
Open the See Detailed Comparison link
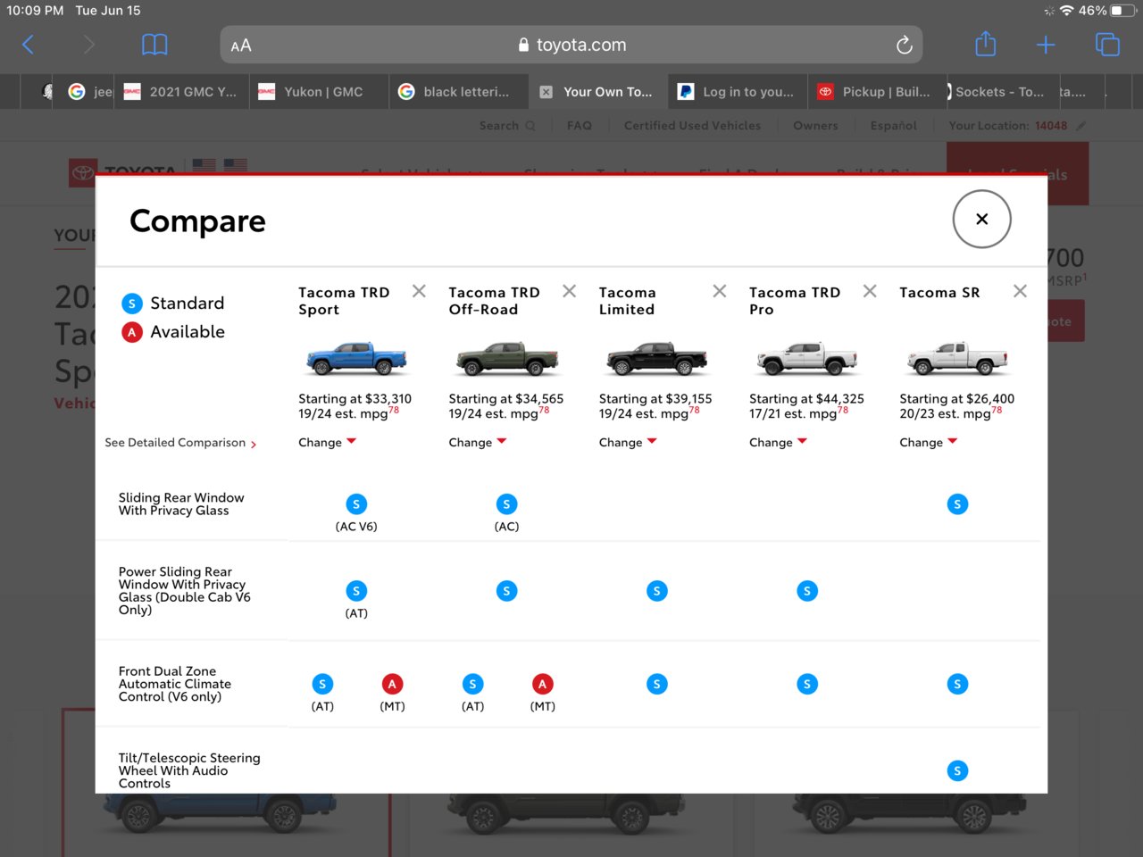coord(180,443)
